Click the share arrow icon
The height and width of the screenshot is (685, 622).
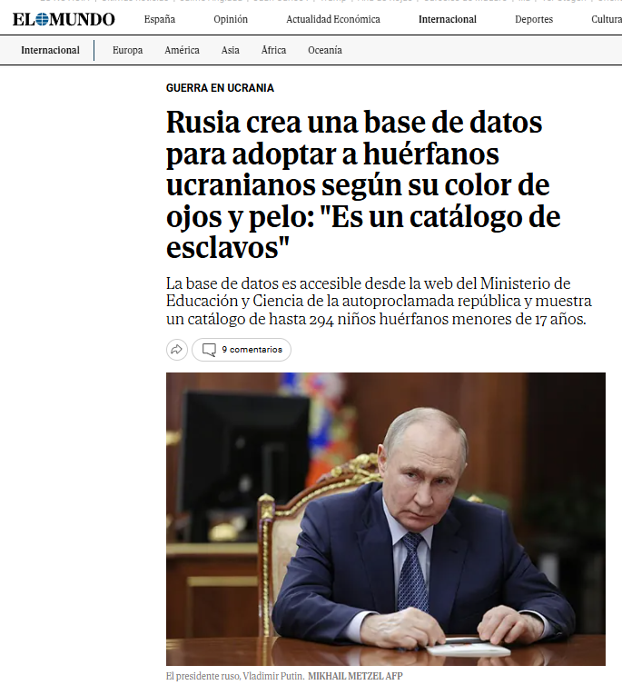177,350
